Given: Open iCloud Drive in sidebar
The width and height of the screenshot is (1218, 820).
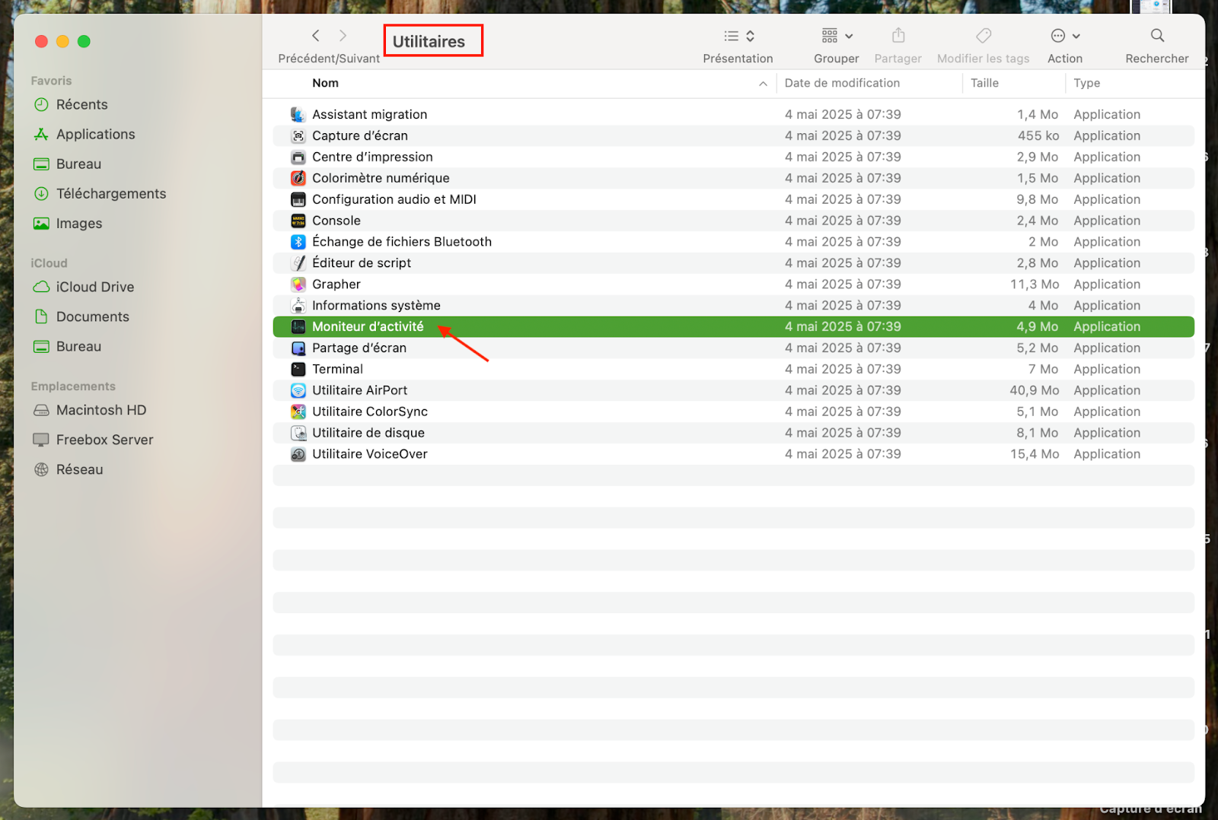Looking at the screenshot, I should point(94,287).
